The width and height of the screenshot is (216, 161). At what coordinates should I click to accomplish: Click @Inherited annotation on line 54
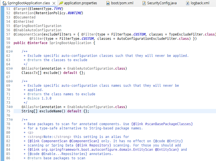23,22
